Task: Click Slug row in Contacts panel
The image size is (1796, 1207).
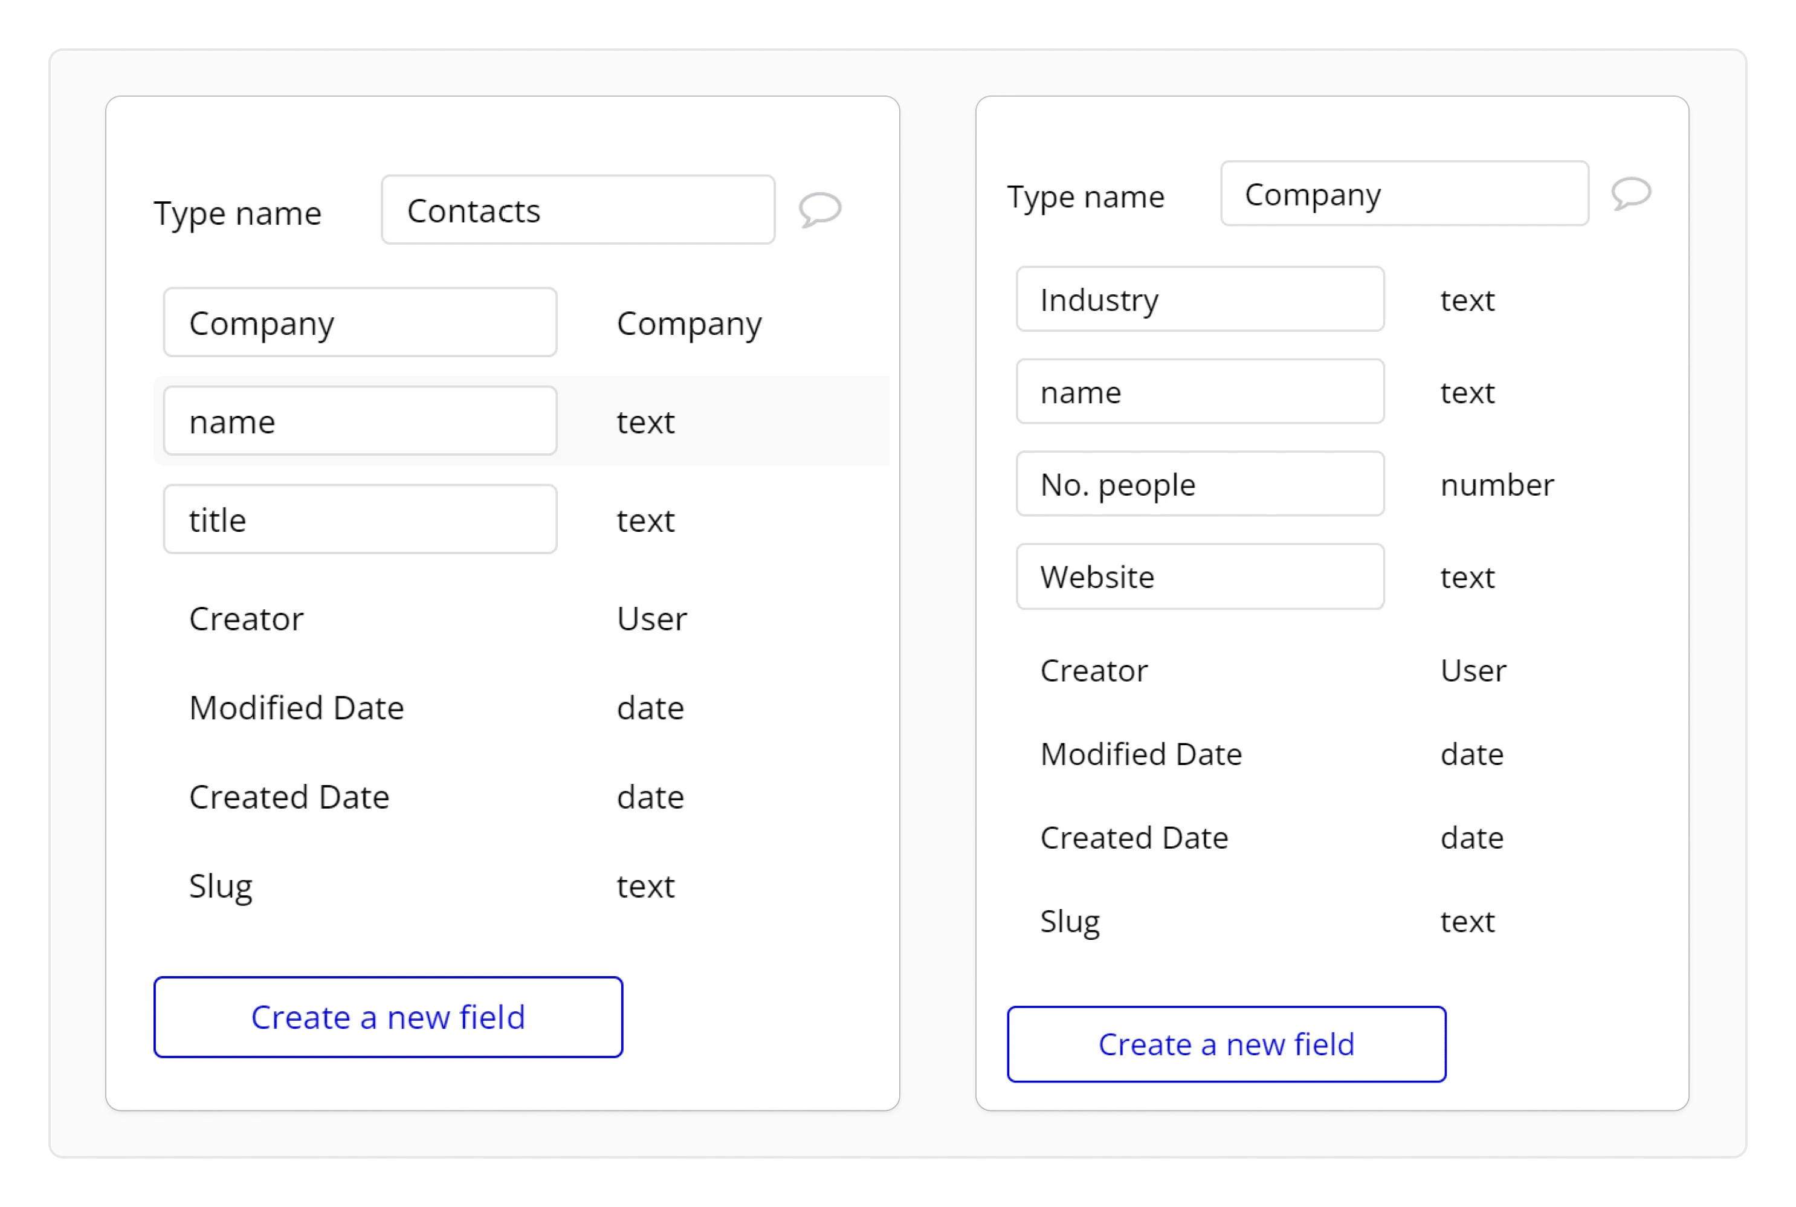Action: [521, 886]
